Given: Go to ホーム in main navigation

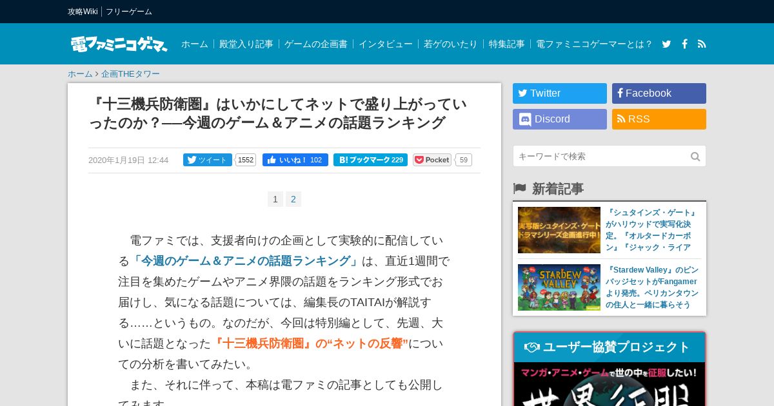Looking at the screenshot, I should pos(195,44).
